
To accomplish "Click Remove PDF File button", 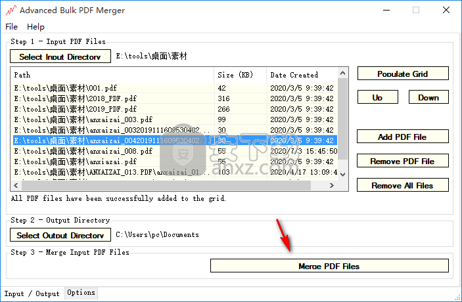I will click(x=402, y=161).
